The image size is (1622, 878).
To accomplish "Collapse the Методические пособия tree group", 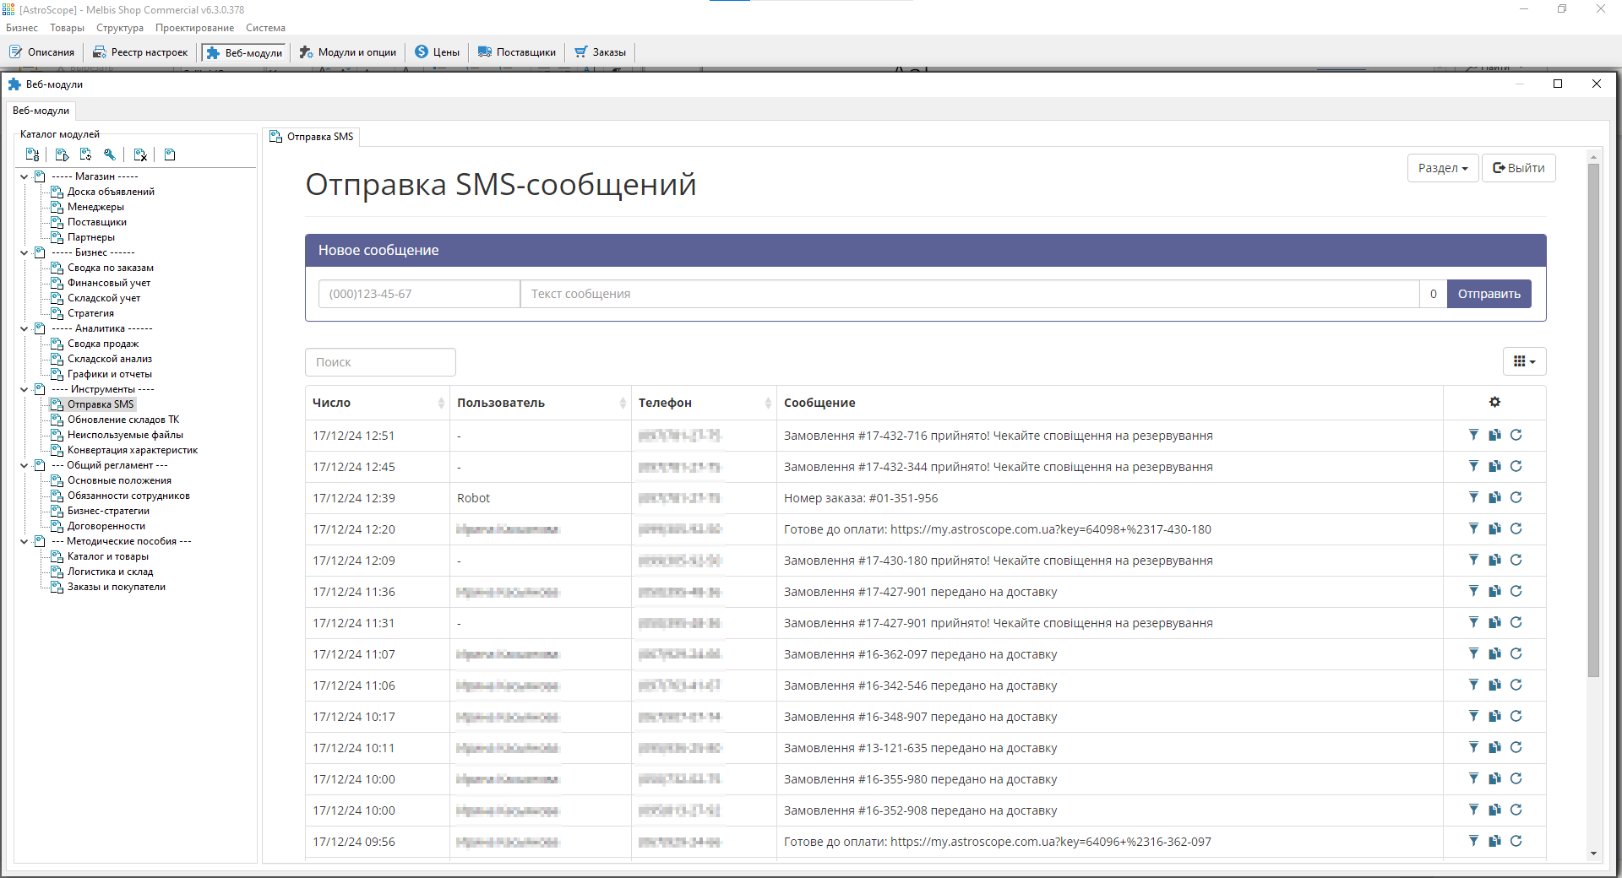I will [24, 541].
